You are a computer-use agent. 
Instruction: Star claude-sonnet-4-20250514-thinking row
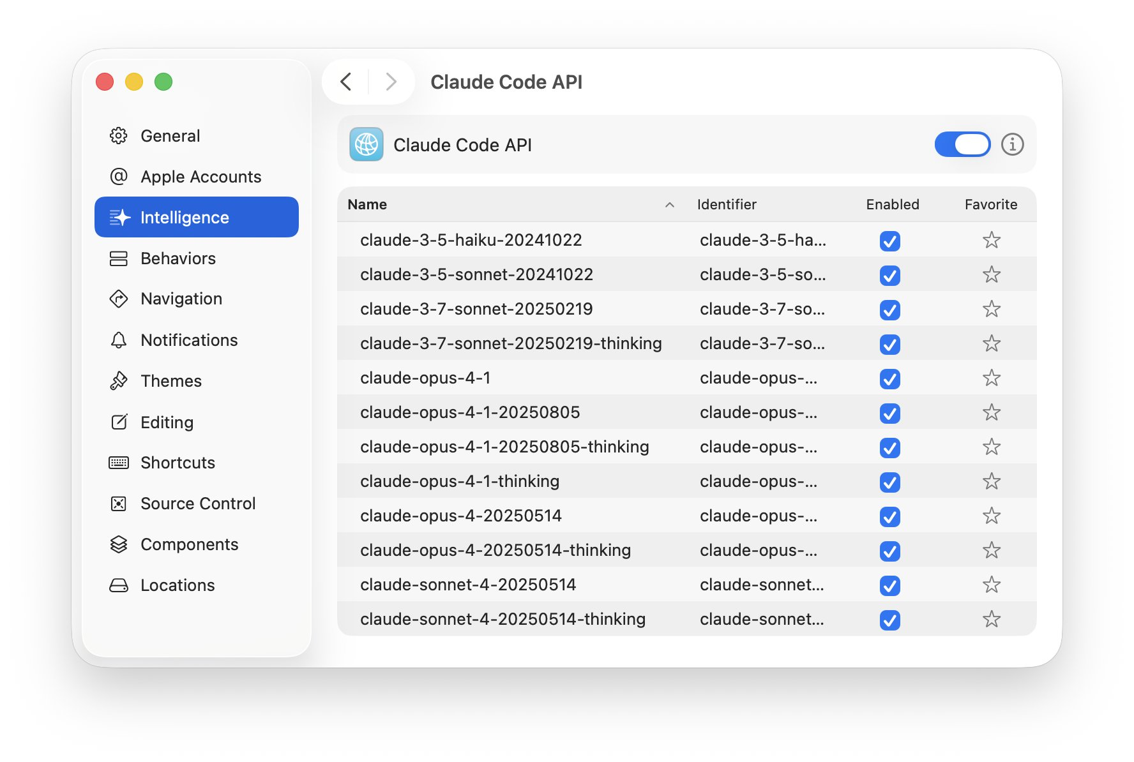992,619
